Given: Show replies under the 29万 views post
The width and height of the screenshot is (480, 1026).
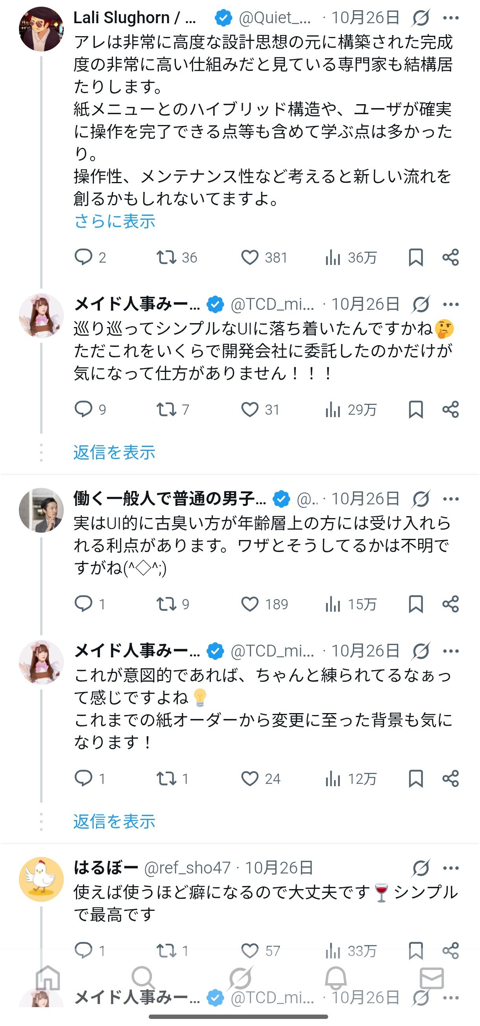Looking at the screenshot, I should (x=114, y=452).
